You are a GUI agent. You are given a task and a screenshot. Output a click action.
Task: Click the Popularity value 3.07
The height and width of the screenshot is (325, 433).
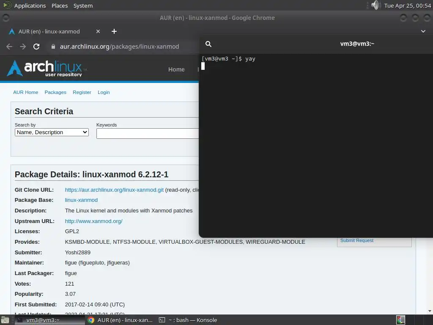70,294
